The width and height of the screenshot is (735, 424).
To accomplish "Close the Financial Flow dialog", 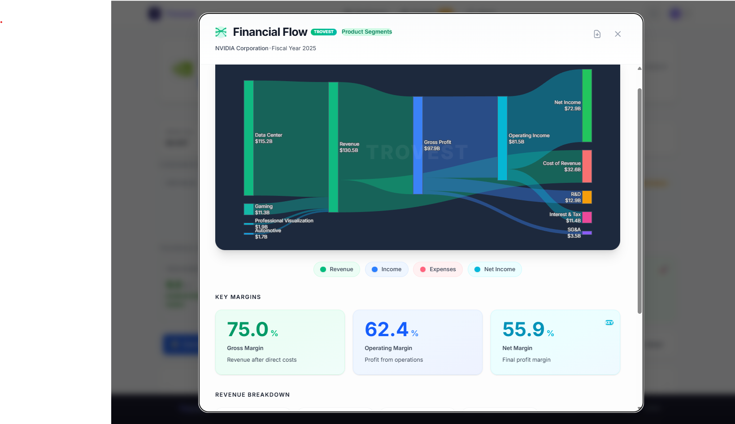I will point(618,34).
